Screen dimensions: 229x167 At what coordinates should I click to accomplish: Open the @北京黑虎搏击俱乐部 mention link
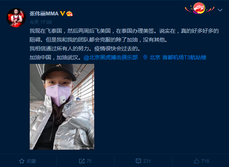coord(111,57)
